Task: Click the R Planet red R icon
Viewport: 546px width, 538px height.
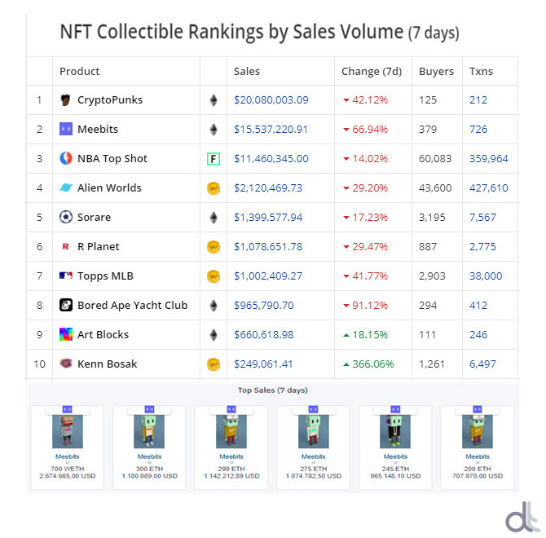Action: point(65,246)
